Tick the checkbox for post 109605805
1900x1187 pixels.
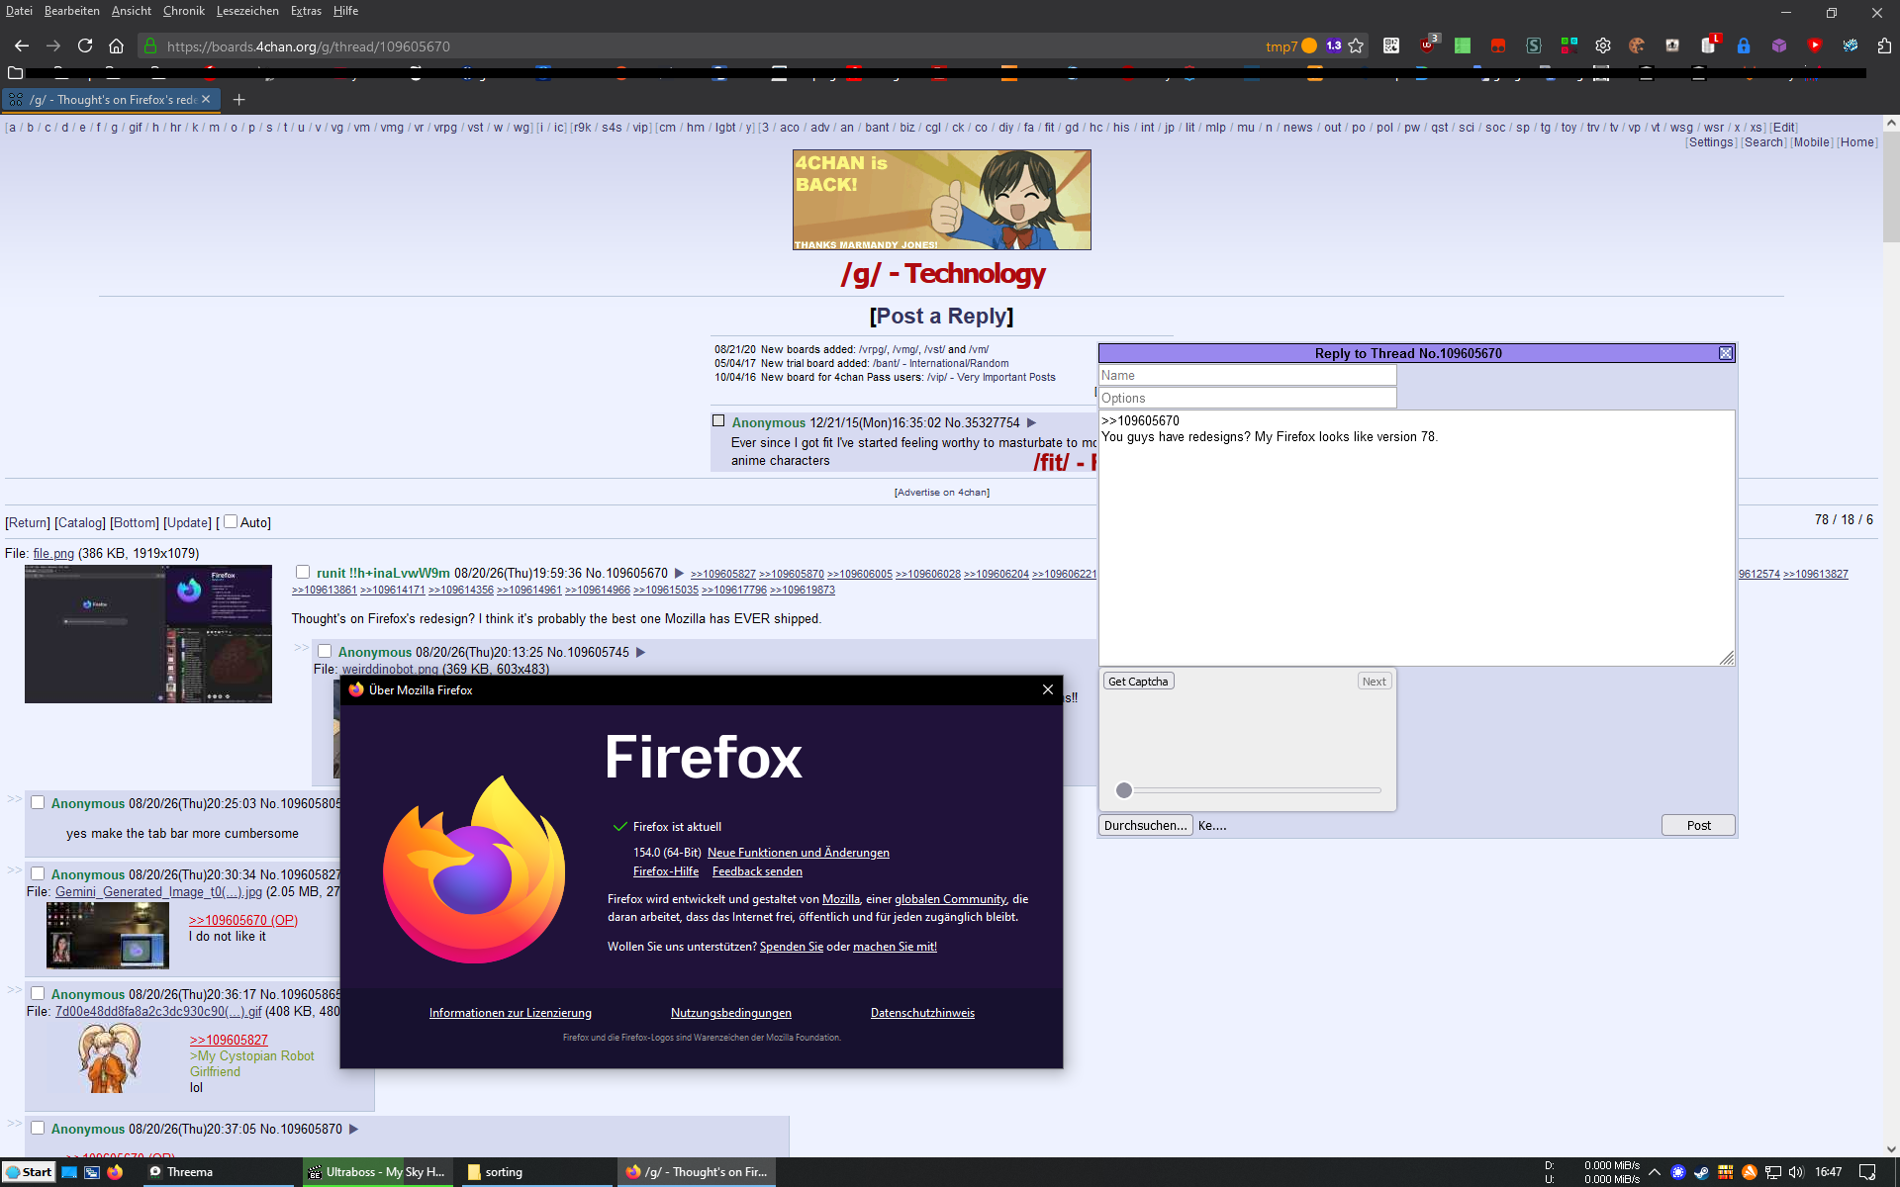(x=37, y=802)
